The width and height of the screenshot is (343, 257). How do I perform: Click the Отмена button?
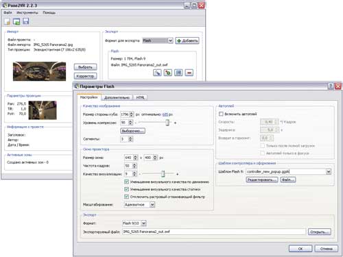(x=327, y=249)
